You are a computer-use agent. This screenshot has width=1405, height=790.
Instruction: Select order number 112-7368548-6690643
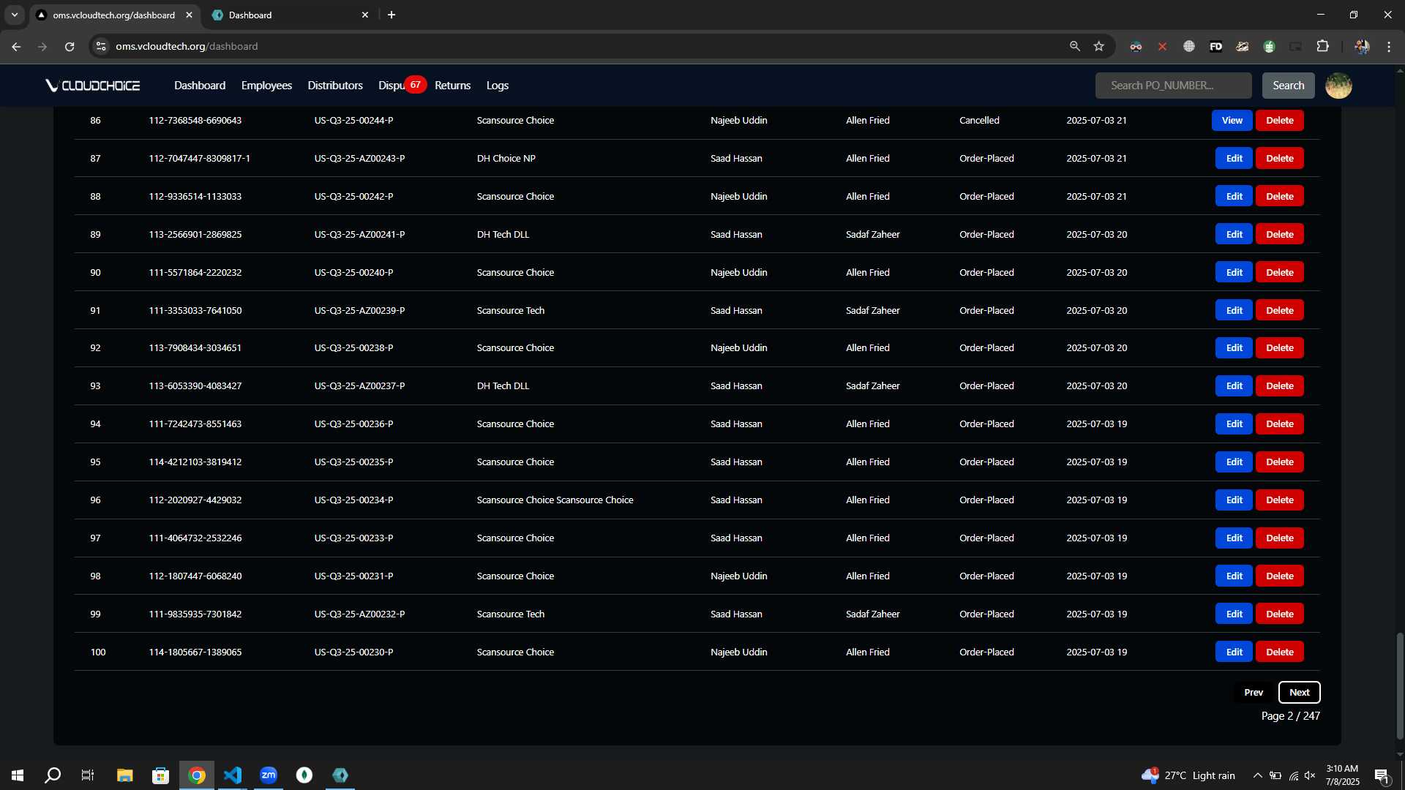click(x=195, y=120)
